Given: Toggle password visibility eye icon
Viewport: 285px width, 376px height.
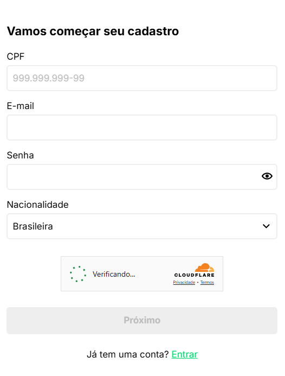Looking at the screenshot, I should [x=267, y=176].
